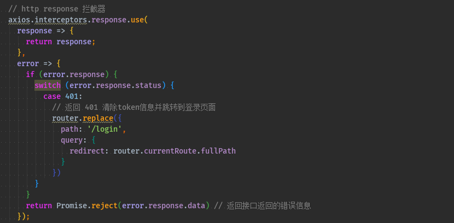
Task: Click the data property in reject argument
Action: coord(196,206)
